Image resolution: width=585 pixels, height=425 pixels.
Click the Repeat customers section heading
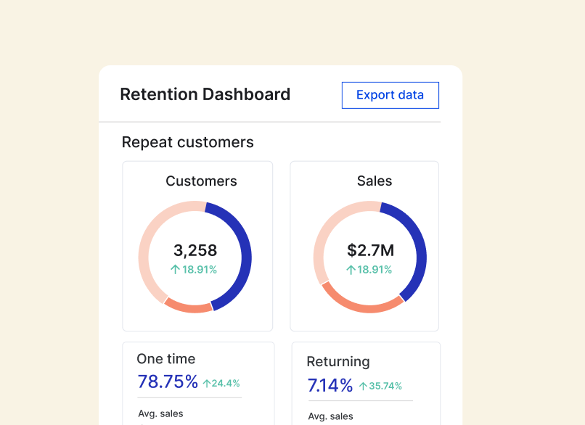click(187, 142)
